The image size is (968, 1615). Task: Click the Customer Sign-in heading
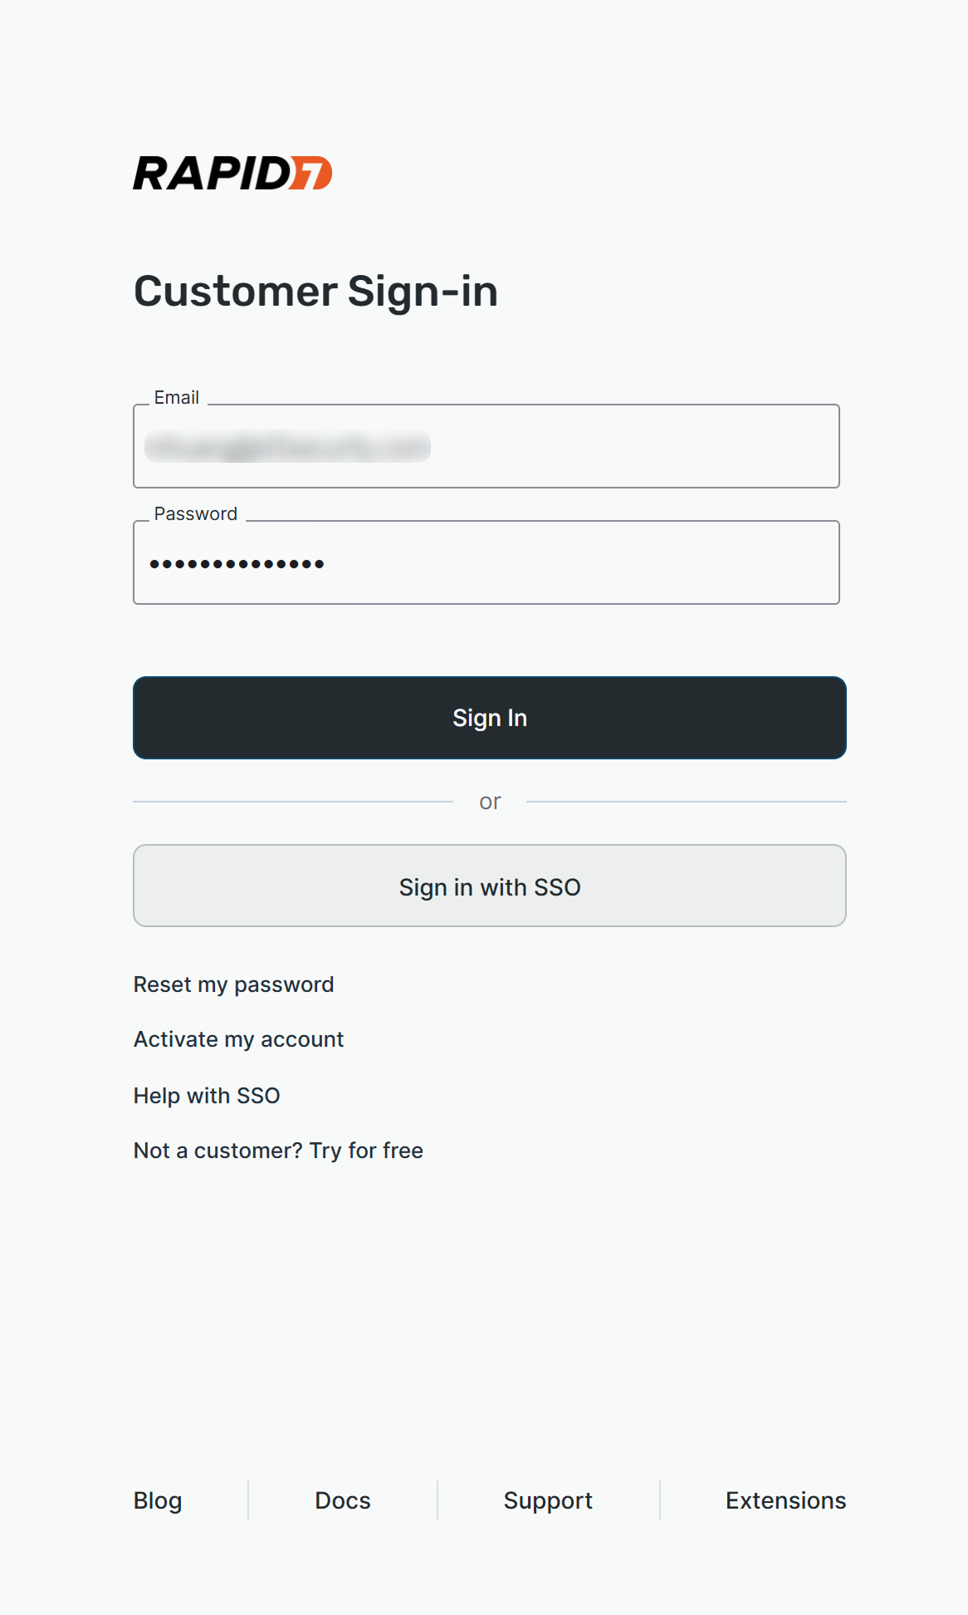point(316,292)
